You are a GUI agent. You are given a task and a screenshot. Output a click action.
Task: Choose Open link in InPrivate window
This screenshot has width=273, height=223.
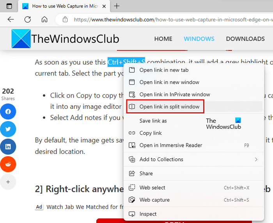coord(193,94)
